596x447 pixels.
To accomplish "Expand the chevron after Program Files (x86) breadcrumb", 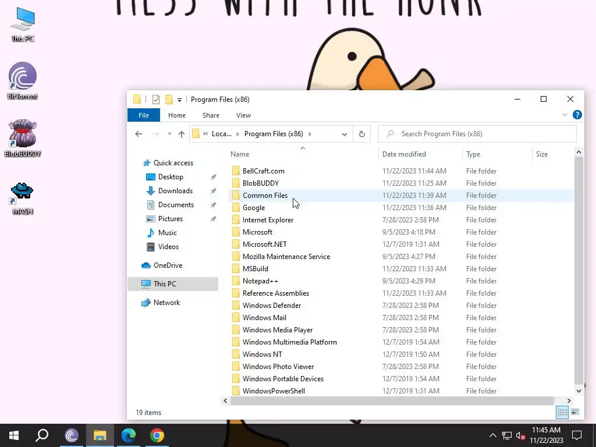I will 310,134.
